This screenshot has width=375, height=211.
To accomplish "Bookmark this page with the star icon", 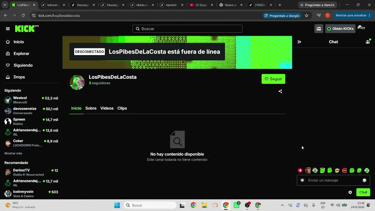I will pos(306,16).
